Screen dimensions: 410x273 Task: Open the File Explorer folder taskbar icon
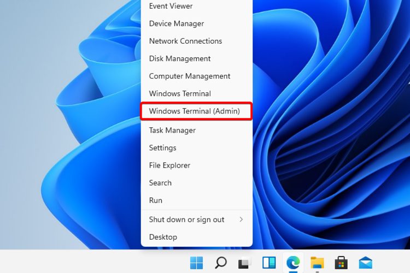click(317, 263)
